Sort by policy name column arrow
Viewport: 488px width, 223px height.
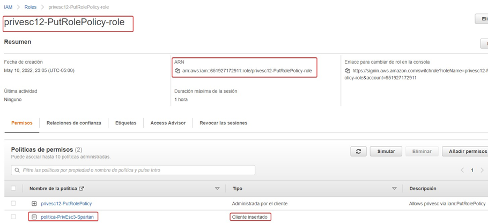coord(217,189)
